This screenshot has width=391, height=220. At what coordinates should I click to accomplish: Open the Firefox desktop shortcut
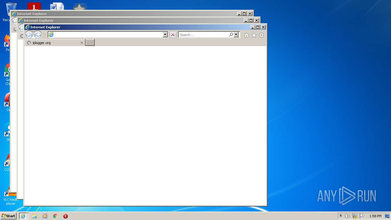pos(8,43)
